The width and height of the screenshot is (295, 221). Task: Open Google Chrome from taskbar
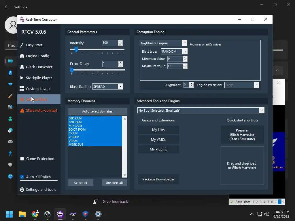(x=35, y=214)
